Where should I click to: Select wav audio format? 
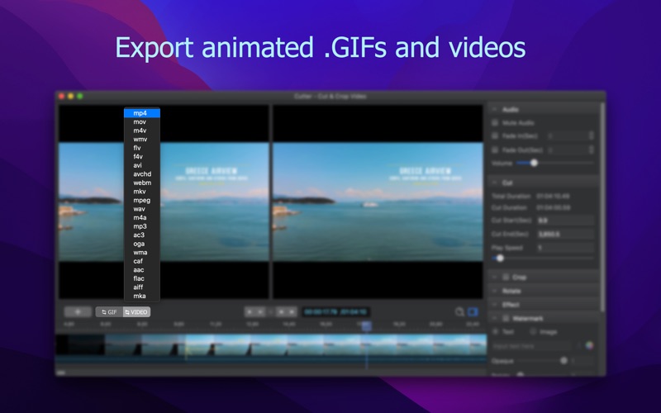pyautogui.click(x=142, y=209)
